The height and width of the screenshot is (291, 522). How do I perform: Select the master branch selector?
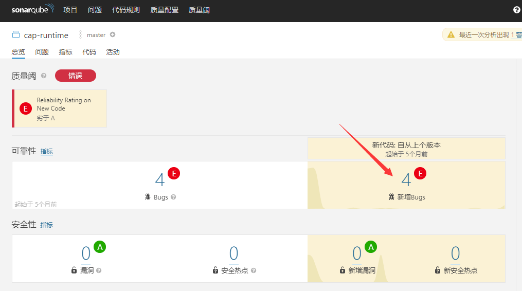click(x=96, y=35)
